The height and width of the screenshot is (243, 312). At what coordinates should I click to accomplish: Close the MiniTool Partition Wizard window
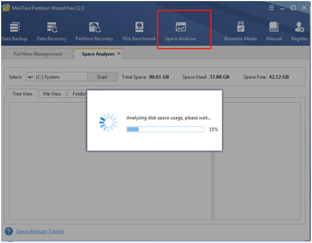pos(304,8)
